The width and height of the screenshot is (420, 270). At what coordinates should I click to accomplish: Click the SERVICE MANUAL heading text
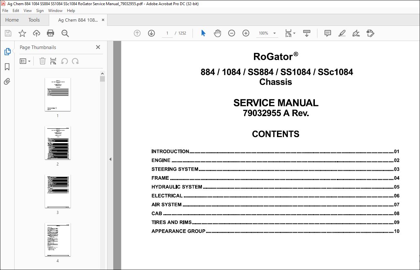[x=276, y=103]
